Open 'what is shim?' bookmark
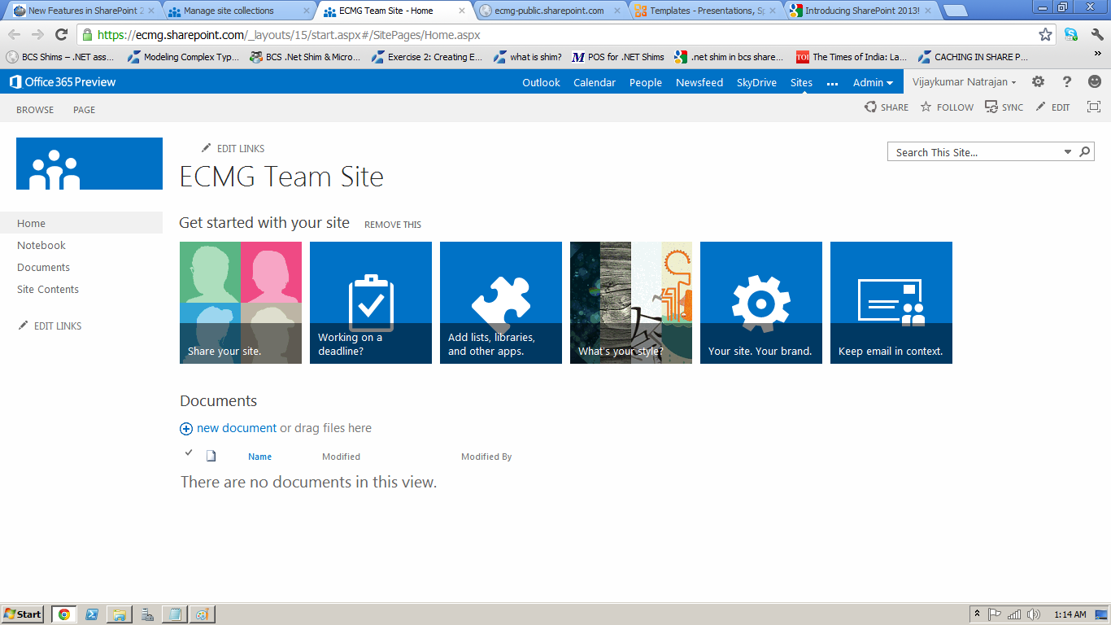This screenshot has height=625, width=1111. point(527,57)
